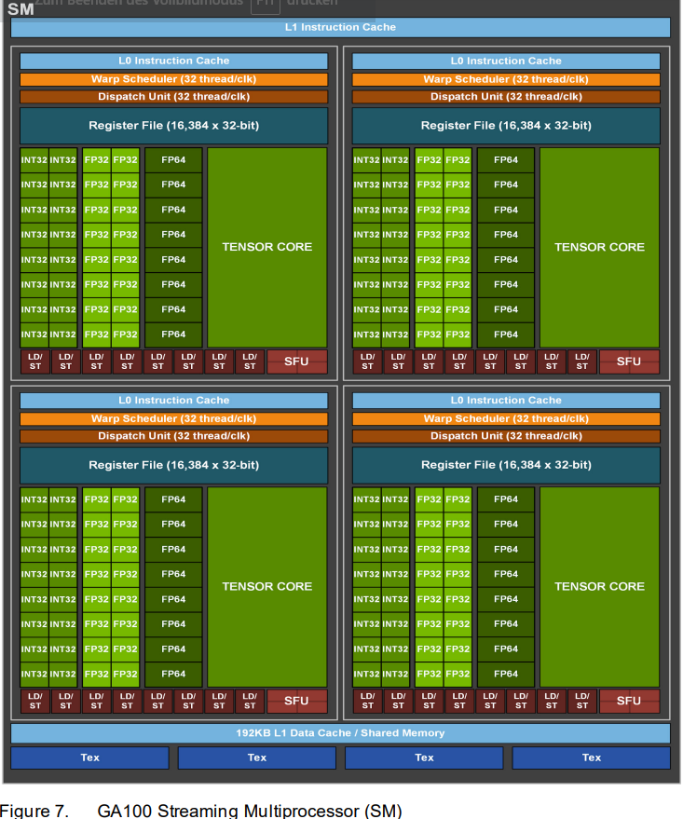683x819 pixels.
Task: Pick the Dispatch Unit bar in lower-left partition
Action: (x=174, y=436)
